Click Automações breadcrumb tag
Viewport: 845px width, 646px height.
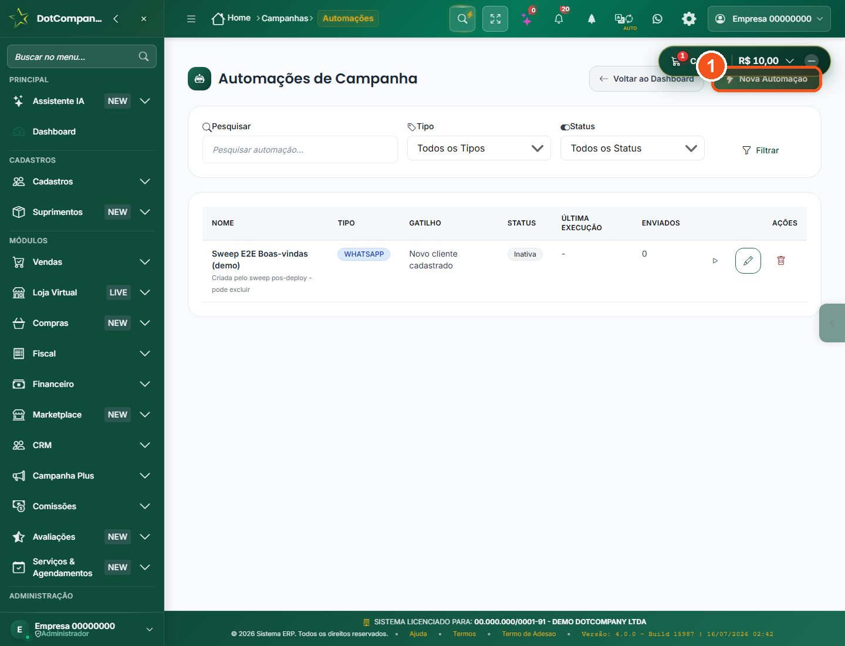pyautogui.click(x=348, y=18)
